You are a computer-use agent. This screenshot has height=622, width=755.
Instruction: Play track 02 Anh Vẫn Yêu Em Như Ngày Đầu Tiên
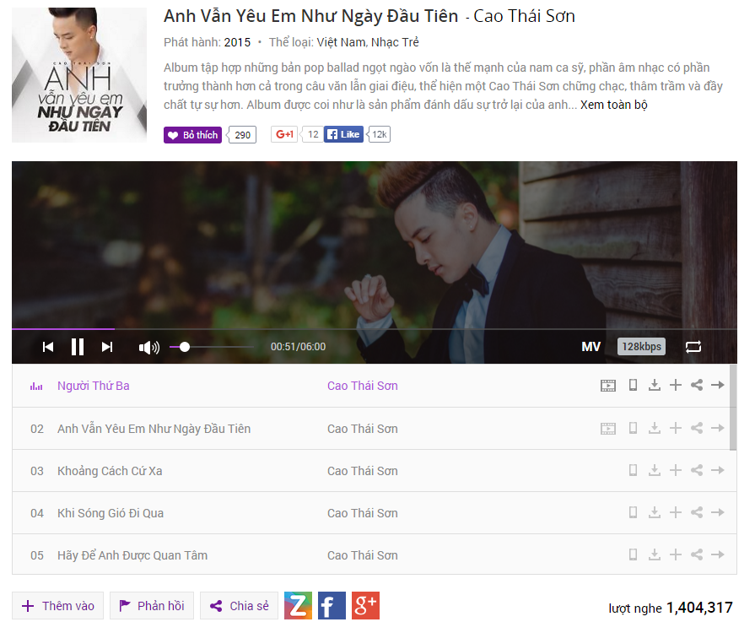pos(154,429)
